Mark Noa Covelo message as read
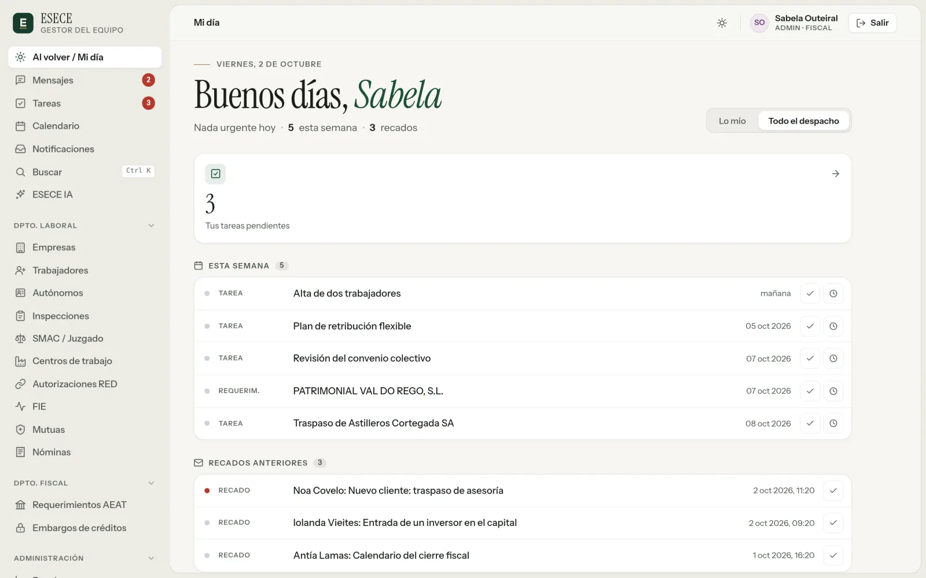Screen dimensions: 926x578 point(833,491)
